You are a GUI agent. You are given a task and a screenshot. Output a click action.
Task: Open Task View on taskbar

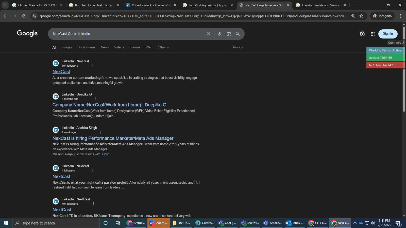[x=118, y=223]
